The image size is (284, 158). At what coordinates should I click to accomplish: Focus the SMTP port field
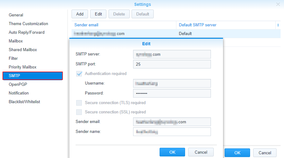tap(172, 64)
